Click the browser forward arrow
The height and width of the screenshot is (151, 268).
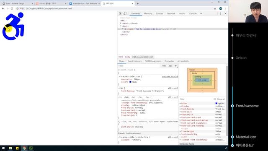coord(8,8)
